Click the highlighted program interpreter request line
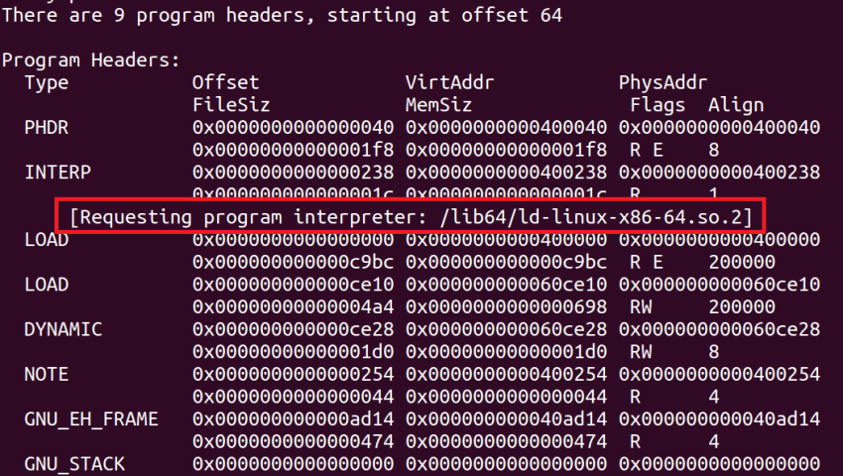The image size is (843, 476). [411, 216]
